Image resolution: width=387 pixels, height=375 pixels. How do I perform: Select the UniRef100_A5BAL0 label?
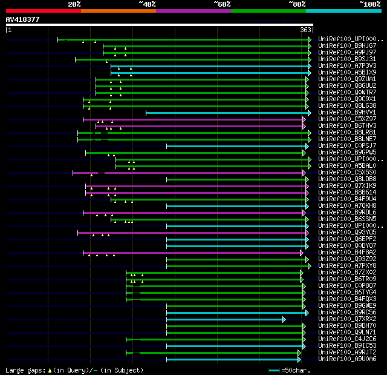347,166
